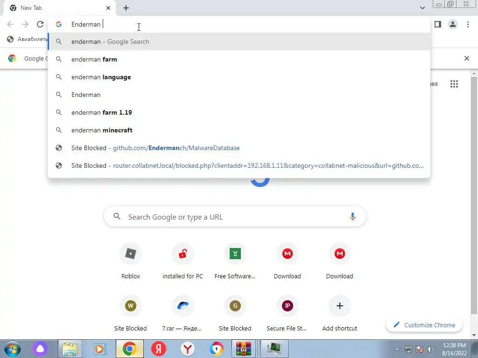The height and width of the screenshot is (358, 478).
Task: Show hidden system tray icons
Action: click(x=397, y=349)
